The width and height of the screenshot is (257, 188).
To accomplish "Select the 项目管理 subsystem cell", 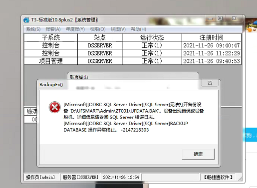I will pyautogui.click(x=51, y=61).
